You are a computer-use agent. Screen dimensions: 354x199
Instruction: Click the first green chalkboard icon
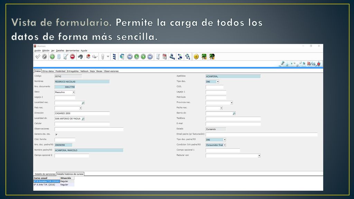204,57
